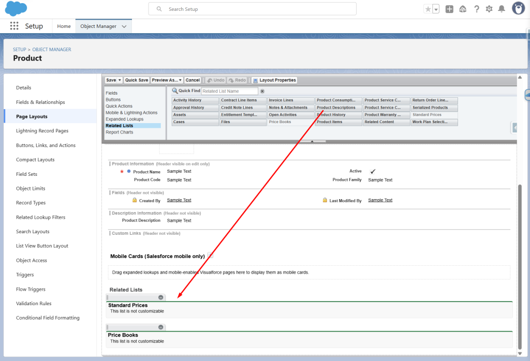530x361 pixels.
Task: Switch to the Home tab
Action: point(64,26)
